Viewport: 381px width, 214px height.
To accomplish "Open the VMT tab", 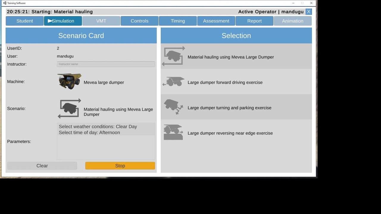I will pos(101,21).
